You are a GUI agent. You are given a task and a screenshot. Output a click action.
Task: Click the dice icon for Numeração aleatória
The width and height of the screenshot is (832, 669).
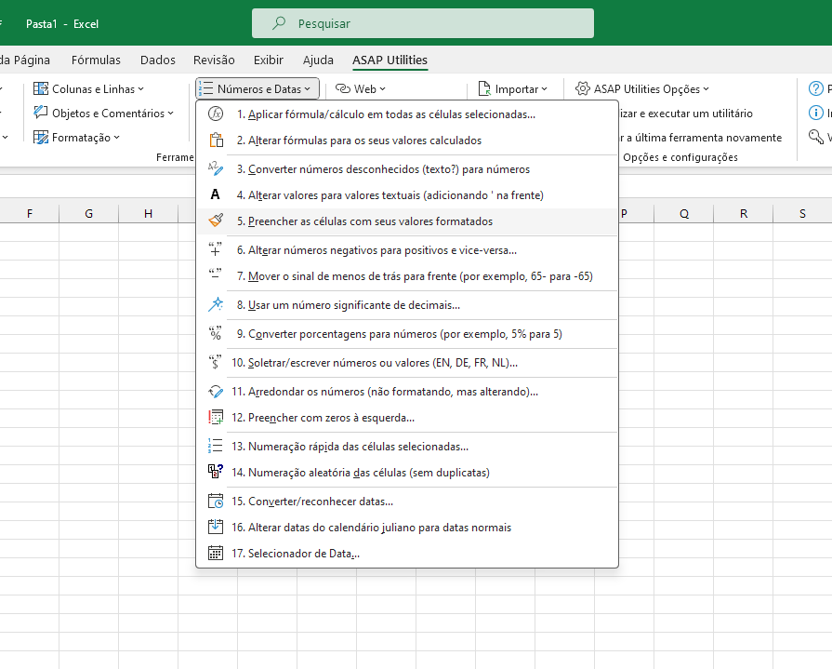tap(216, 472)
